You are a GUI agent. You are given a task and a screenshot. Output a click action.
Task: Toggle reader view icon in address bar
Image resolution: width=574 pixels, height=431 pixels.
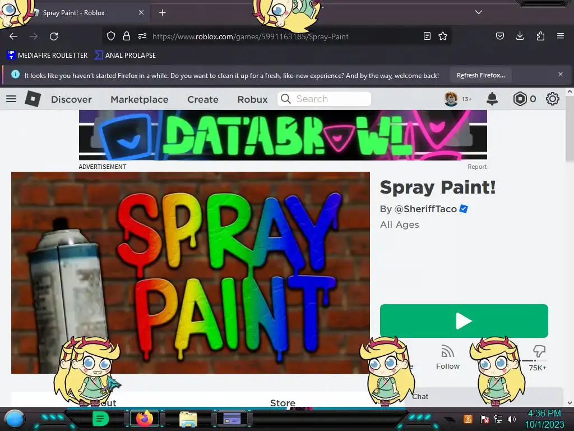(427, 36)
